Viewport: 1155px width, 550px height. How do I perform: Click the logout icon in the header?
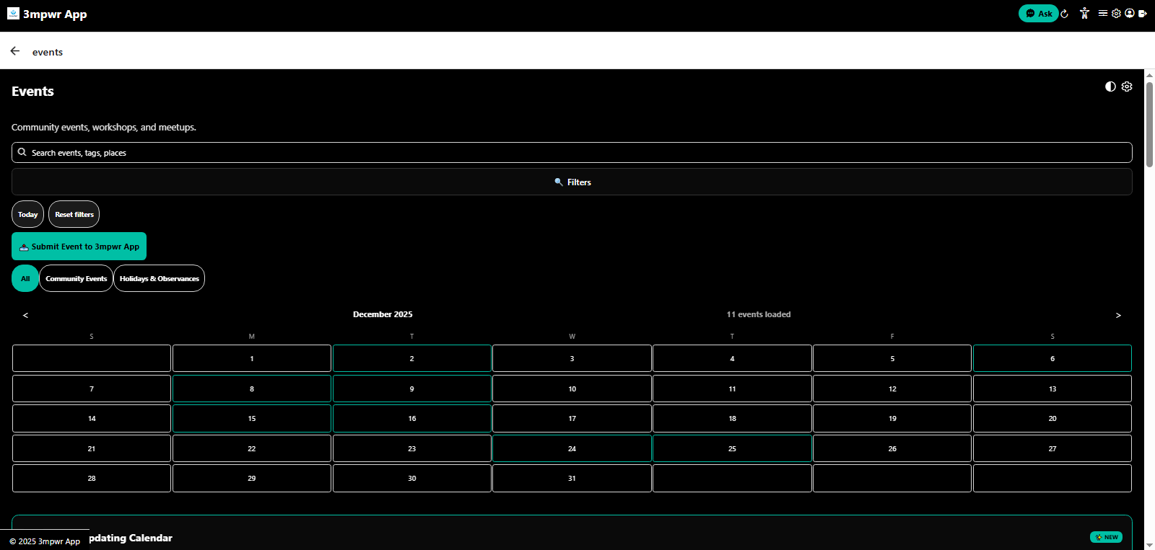(x=1143, y=14)
